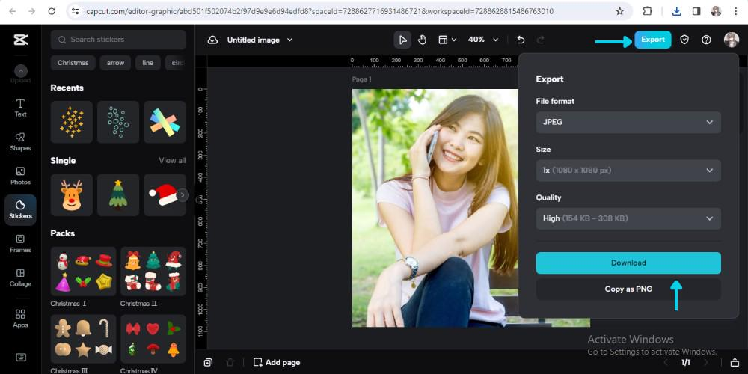The width and height of the screenshot is (748, 374).
Task: Click Copy as PNG
Action: (x=628, y=289)
